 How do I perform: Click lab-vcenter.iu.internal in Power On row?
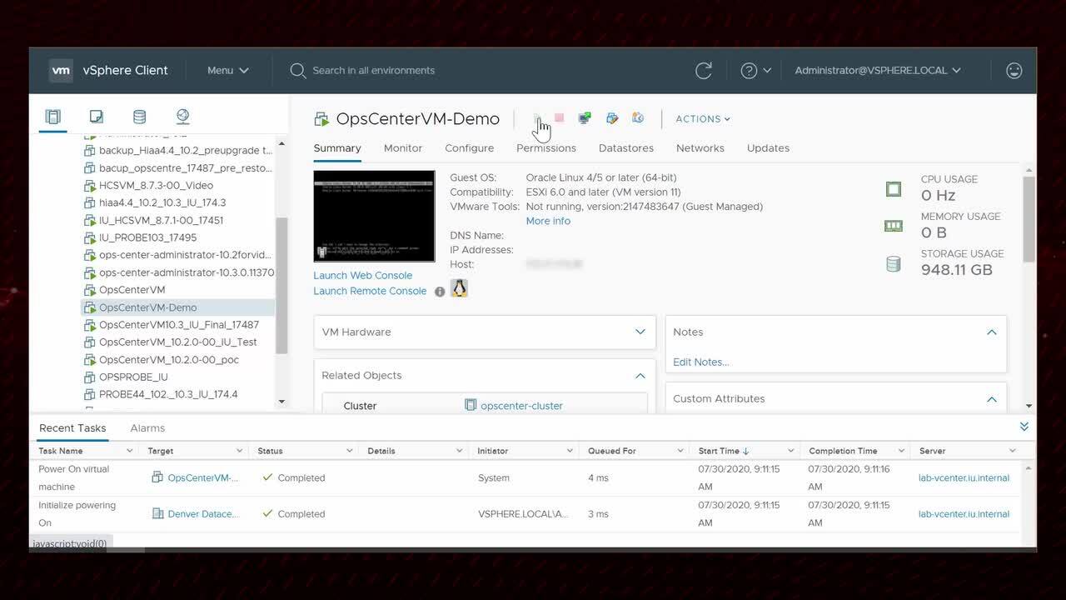click(x=964, y=478)
